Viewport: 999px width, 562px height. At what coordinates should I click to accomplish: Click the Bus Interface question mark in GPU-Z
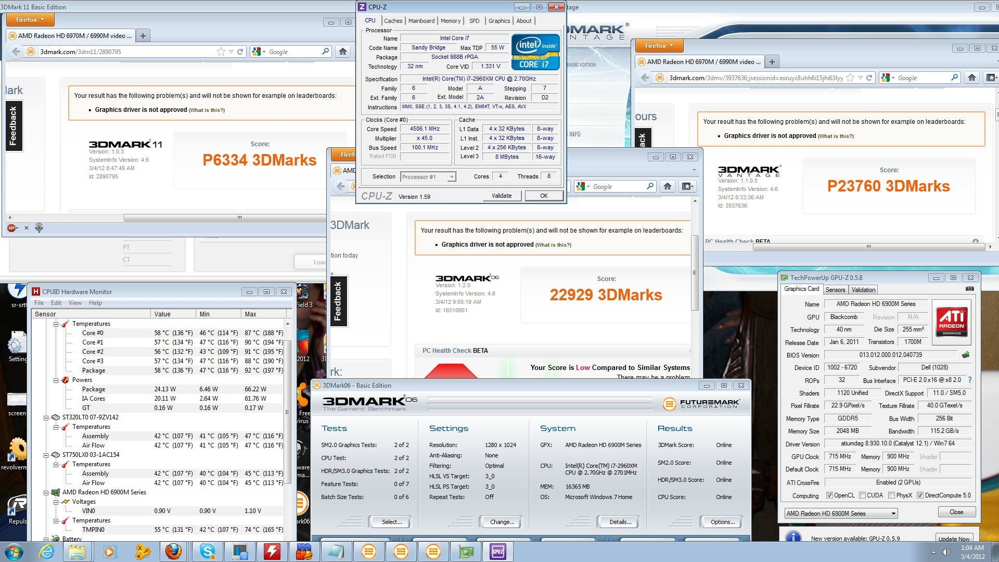(970, 380)
